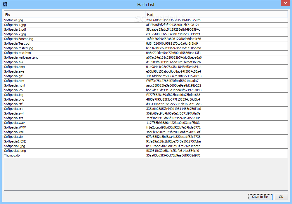Close the Hash List window
The width and height of the screenshot is (292, 204).
(285, 3)
